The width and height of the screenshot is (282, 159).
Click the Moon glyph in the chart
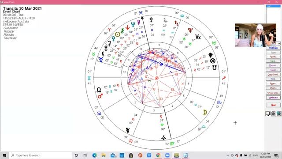pos(205,112)
